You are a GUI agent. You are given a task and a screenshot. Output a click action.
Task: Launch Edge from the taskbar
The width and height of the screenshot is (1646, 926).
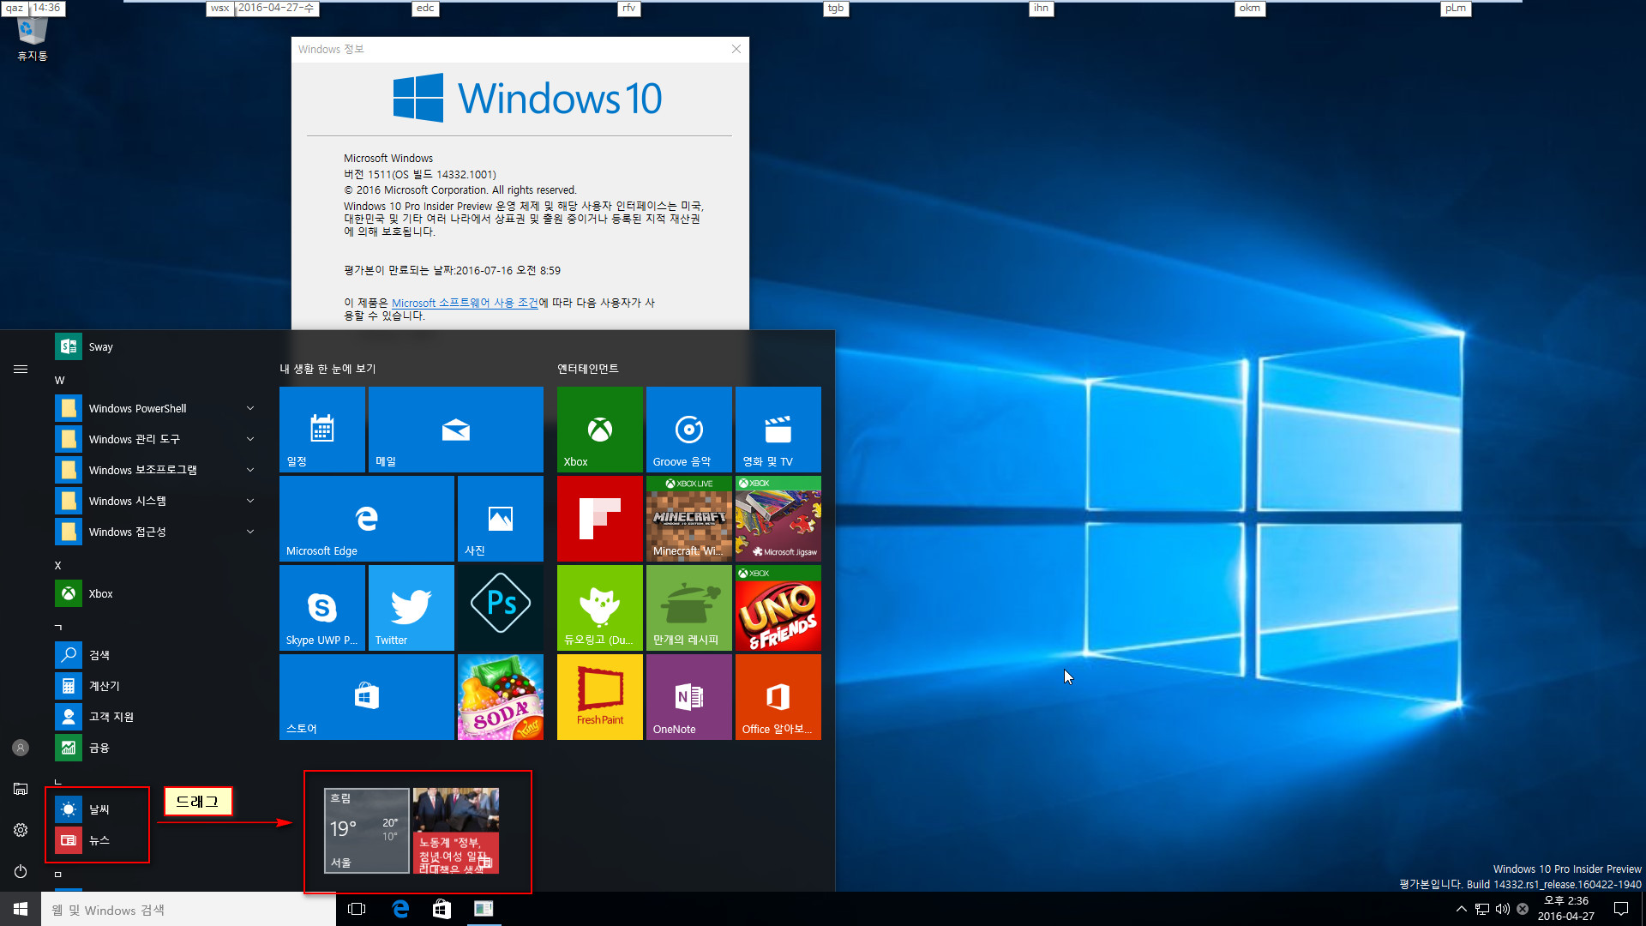pos(400,909)
